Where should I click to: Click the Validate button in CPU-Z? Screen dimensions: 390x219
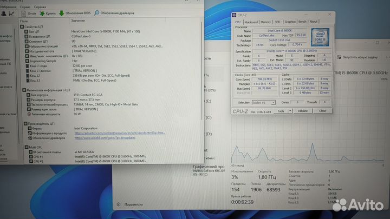[302, 111]
